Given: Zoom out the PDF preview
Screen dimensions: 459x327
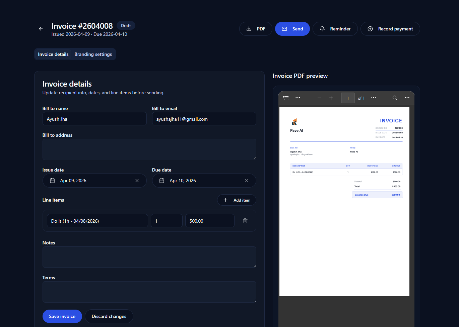Looking at the screenshot, I should tap(319, 98).
